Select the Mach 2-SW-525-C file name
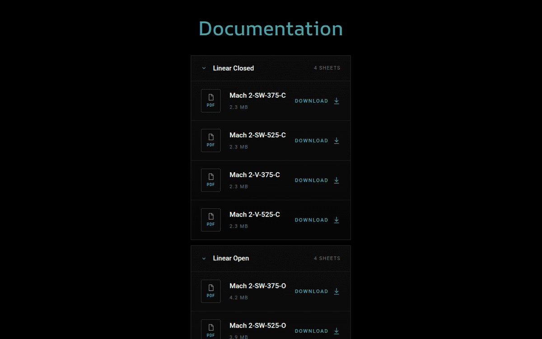The height and width of the screenshot is (339, 542). pyautogui.click(x=257, y=135)
